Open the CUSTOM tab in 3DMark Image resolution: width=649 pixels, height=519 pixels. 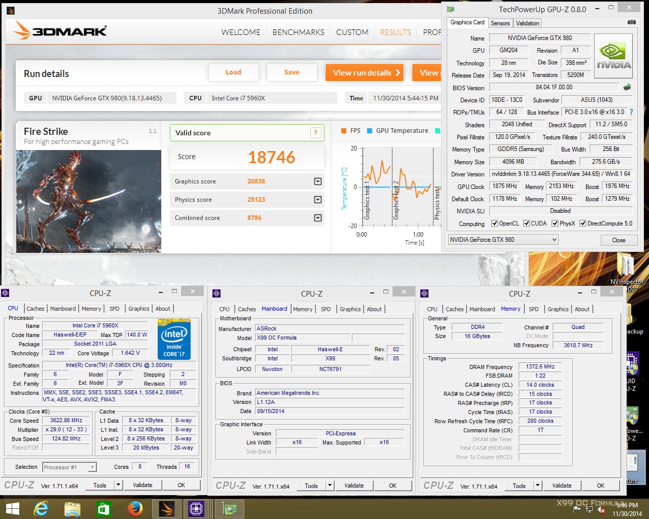click(352, 32)
